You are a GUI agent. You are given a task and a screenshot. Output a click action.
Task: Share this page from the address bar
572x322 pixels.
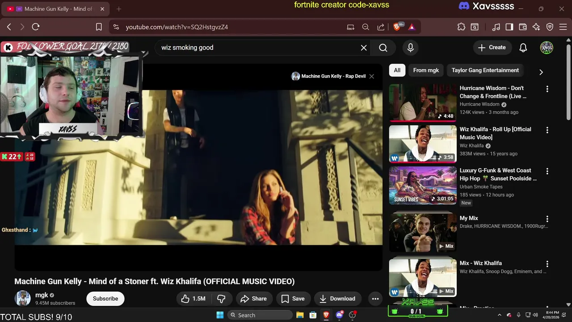click(x=381, y=27)
